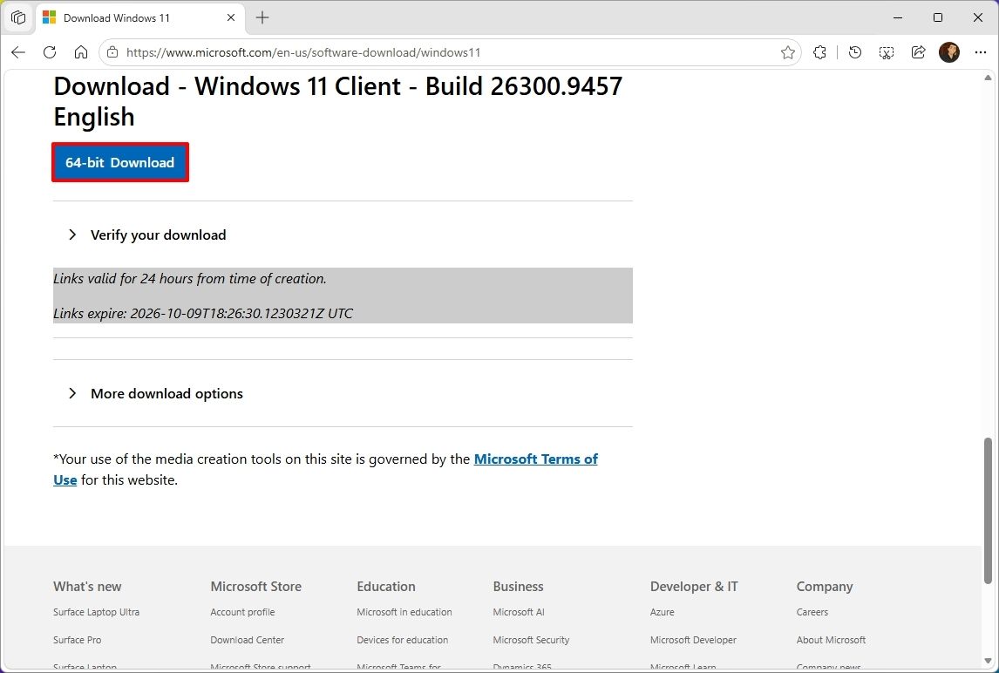This screenshot has width=999, height=673.
Task: Open Settings and more ellipsis menu
Action: [x=981, y=52]
